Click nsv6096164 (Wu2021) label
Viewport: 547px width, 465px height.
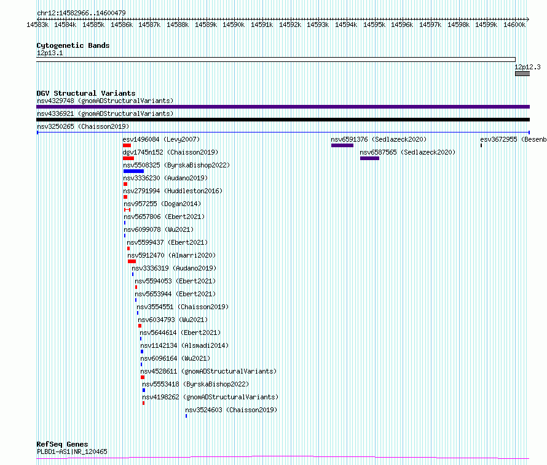pyautogui.click(x=175, y=358)
